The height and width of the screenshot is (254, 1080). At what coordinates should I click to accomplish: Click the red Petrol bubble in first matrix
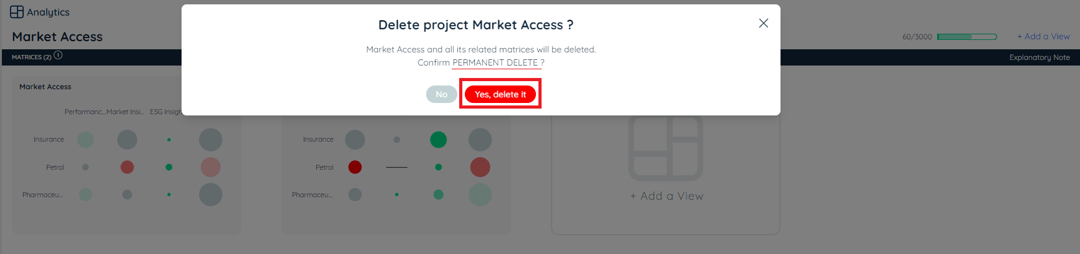(x=127, y=167)
